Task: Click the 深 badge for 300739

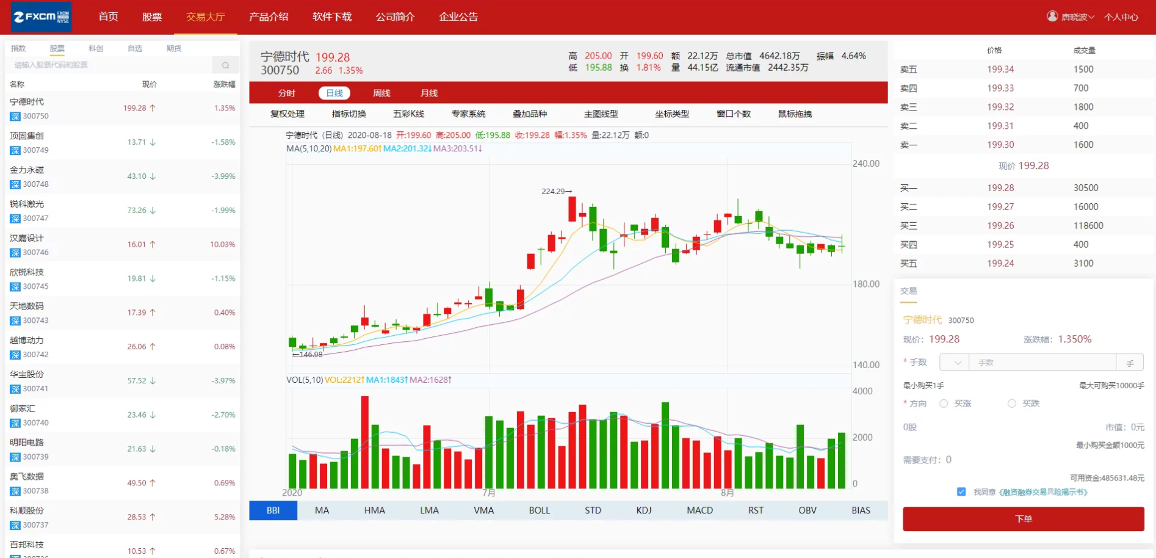Action: [15, 457]
